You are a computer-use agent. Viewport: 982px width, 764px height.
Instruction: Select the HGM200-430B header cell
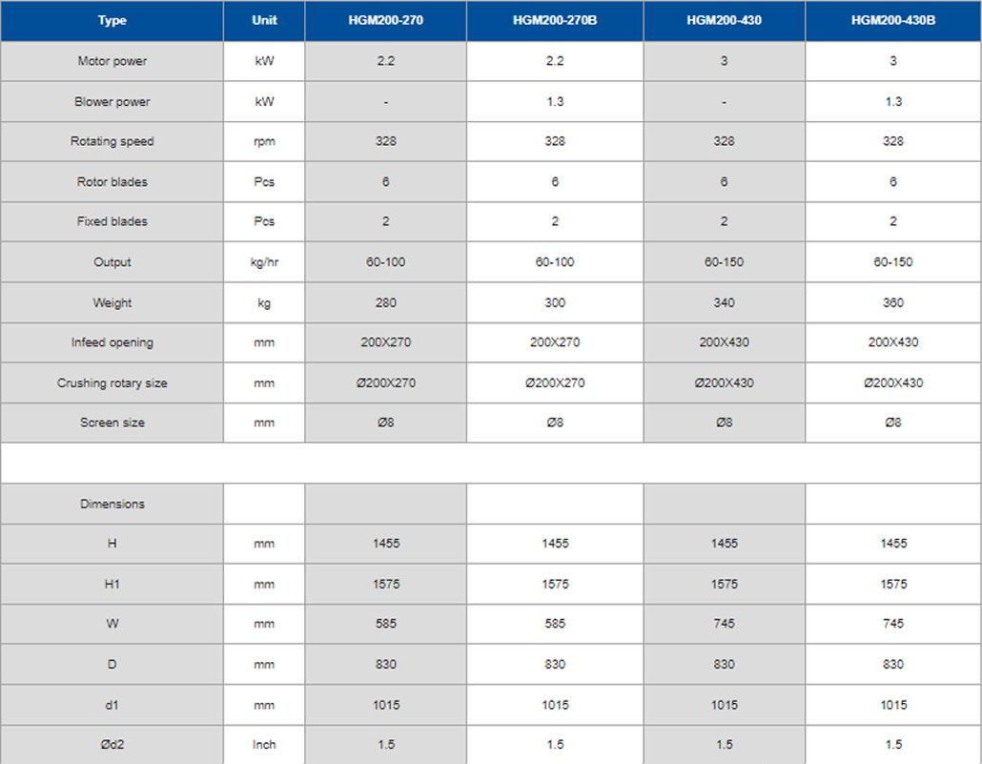tap(893, 21)
